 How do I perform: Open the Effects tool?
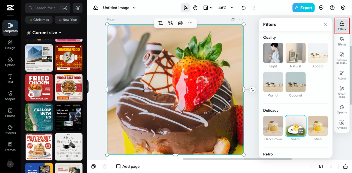[x=342, y=41]
